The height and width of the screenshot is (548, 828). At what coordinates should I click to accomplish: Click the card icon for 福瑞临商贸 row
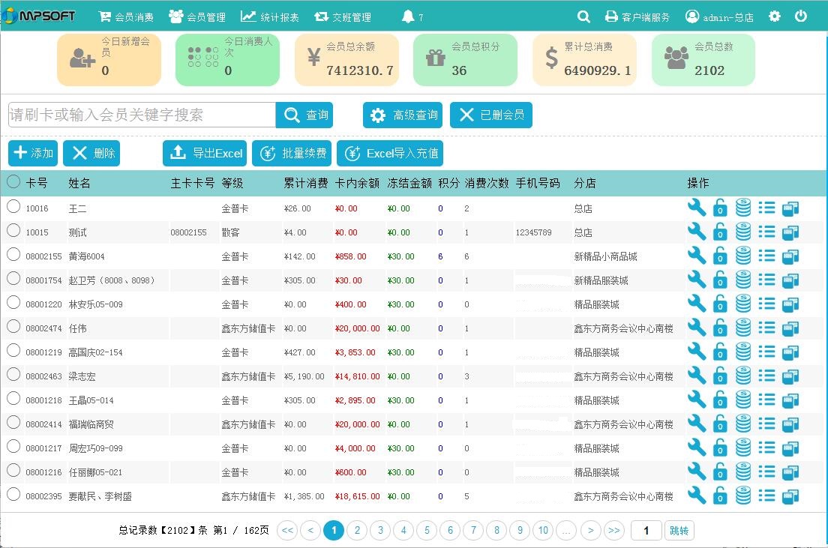790,424
